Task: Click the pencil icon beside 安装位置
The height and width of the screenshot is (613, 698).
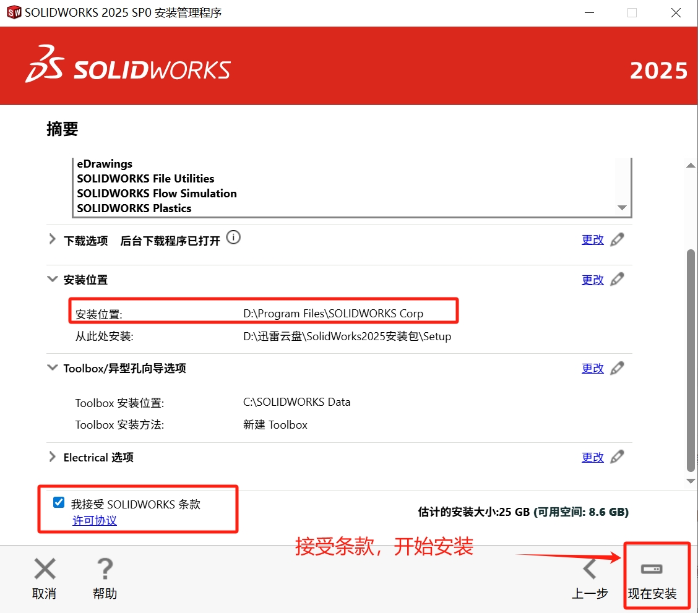Action: (x=617, y=280)
